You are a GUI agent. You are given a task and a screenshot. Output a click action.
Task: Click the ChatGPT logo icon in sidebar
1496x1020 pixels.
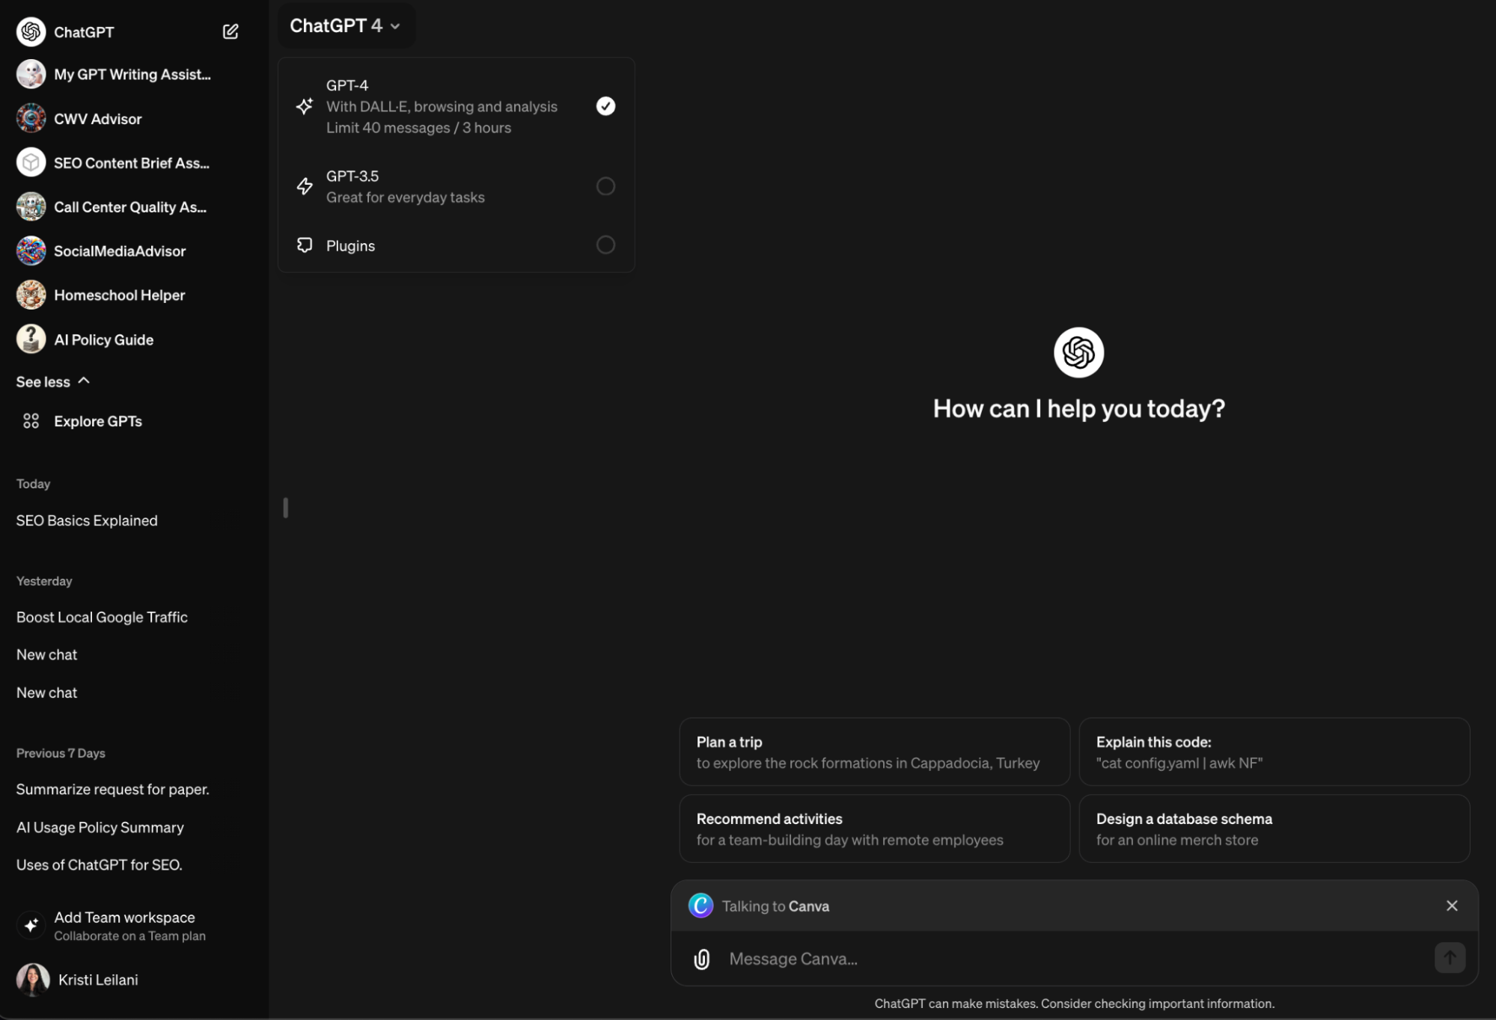pyautogui.click(x=31, y=31)
